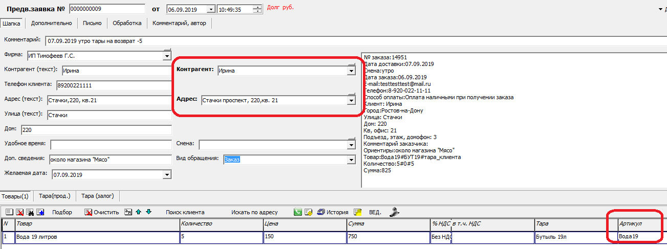The width and height of the screenshot is (667, 249).
Task: Click the running figure icon after ВЕД.
Action: pyautogui.click(x=394, y=212)
